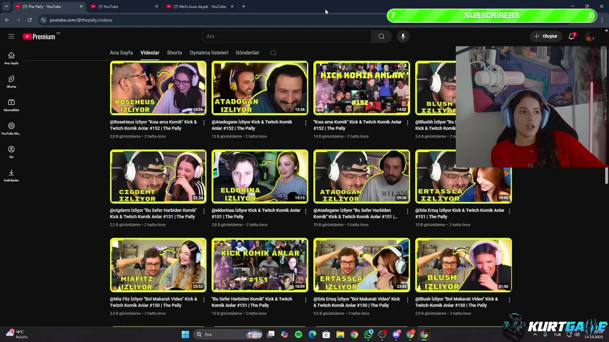The image size is (609, 342).
Task: Close the The Pally browser tab
Action: click(81, 7)
